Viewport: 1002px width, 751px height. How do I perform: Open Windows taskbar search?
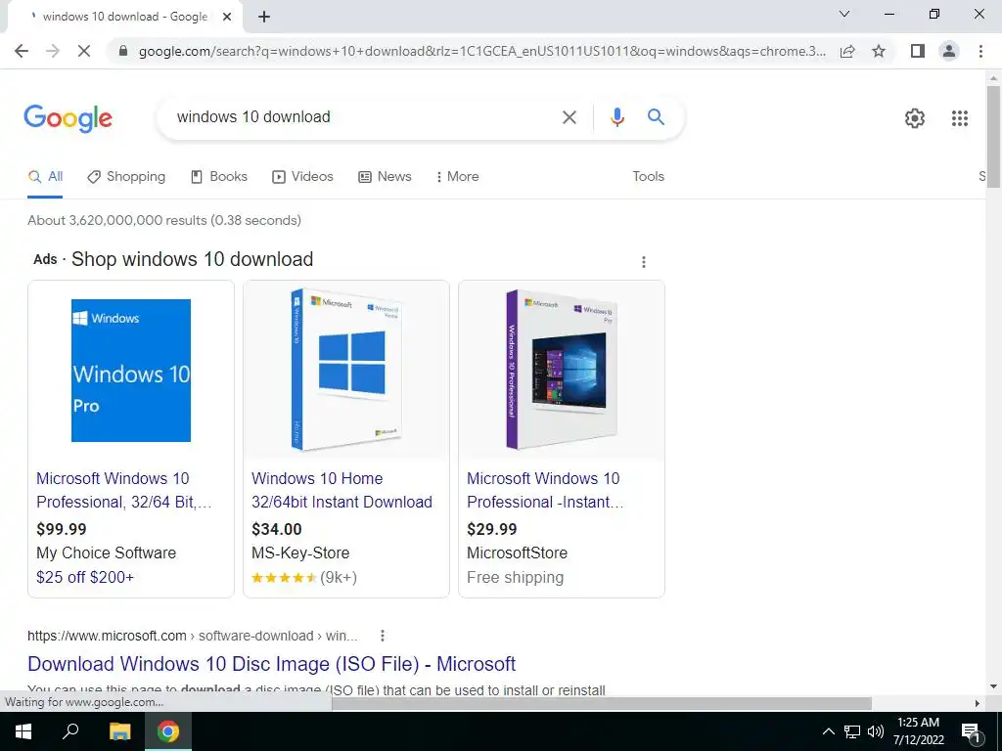pos(70,731)
